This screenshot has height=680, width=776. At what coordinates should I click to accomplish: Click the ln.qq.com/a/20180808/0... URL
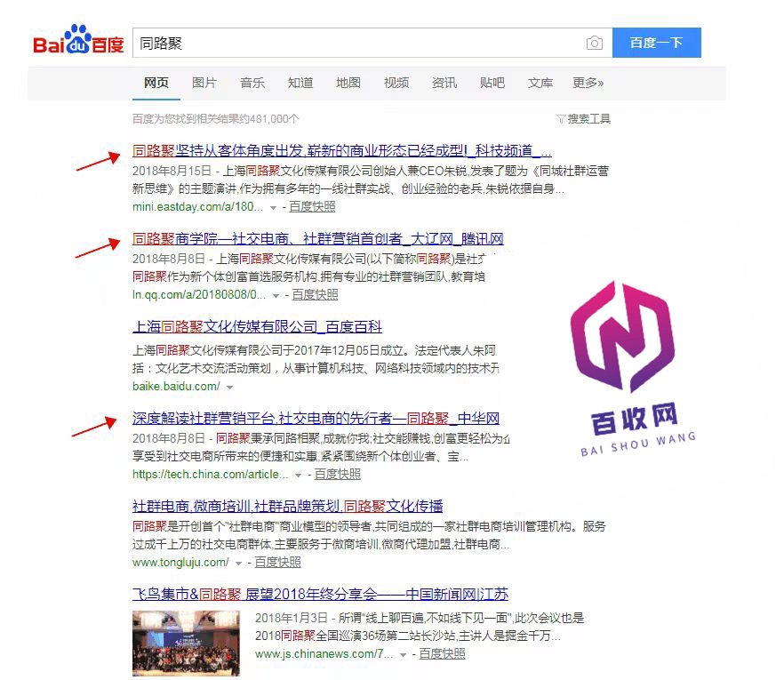coord(199,295)
